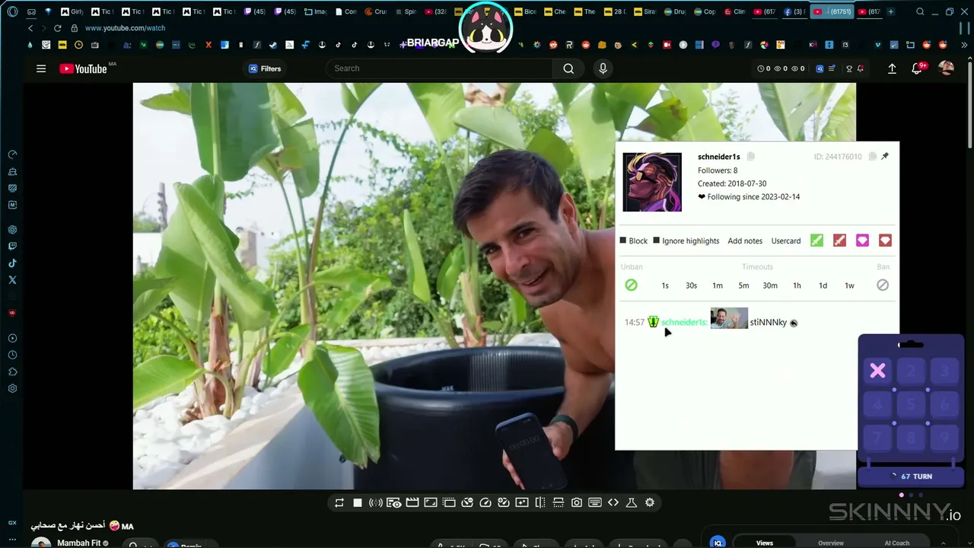Click into the YouTube Search field
This screenshot has width=974, height=548.
[440, 68]
